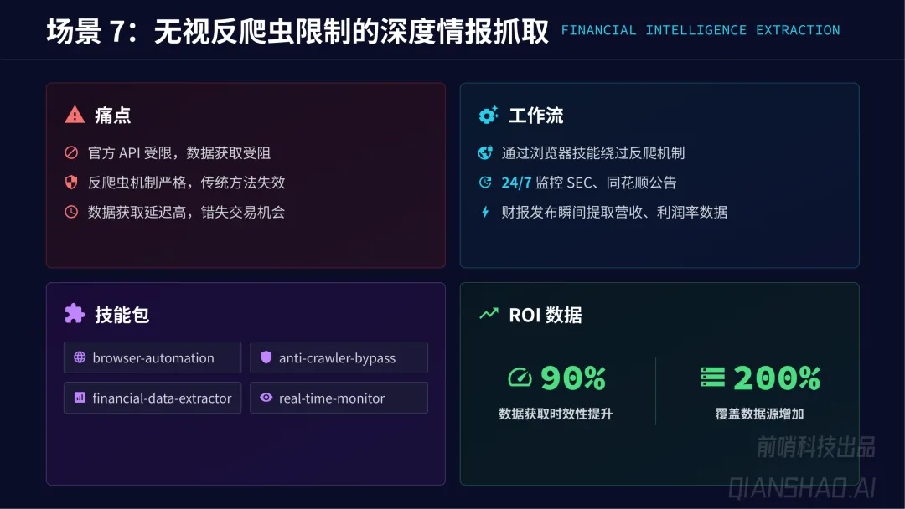Click the eye icon in real-time-monitor
The height and width of the screenshot is (509, 905).
266,398
